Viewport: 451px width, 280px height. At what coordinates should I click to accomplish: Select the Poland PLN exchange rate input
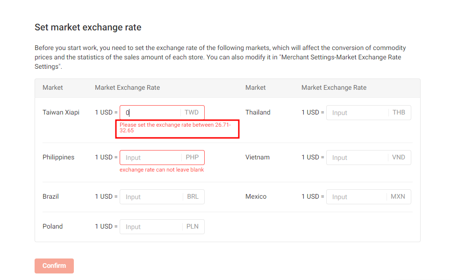point(162,227)
